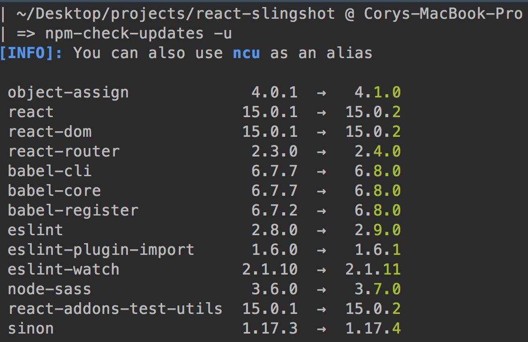
Task: Click the node-sass package name
Action: (x=49, y=289)
